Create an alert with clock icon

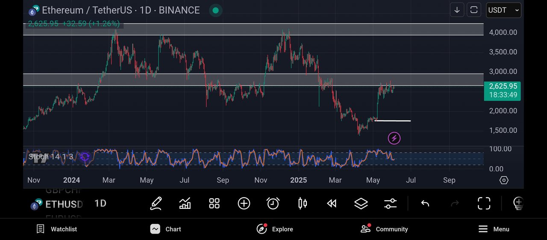click(273, 203)
